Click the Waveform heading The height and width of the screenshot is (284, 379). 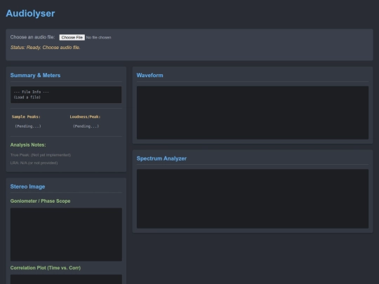pyautogui.click(x=150, y=75)
